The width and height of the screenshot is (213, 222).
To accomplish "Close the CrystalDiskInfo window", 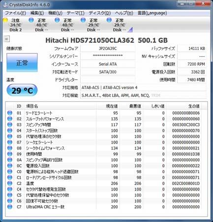I will coord(203,3).
